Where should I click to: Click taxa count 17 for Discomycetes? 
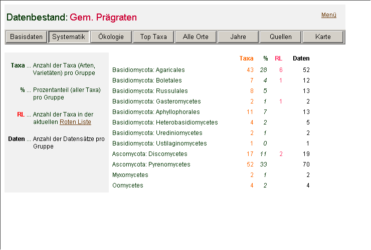point(250,154)
